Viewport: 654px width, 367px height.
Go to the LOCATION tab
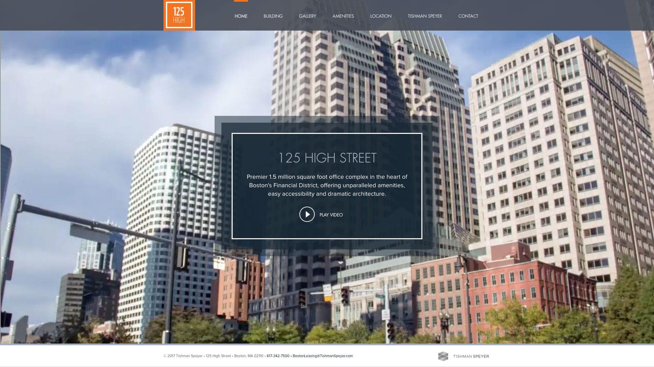click(x=380, y=16)
